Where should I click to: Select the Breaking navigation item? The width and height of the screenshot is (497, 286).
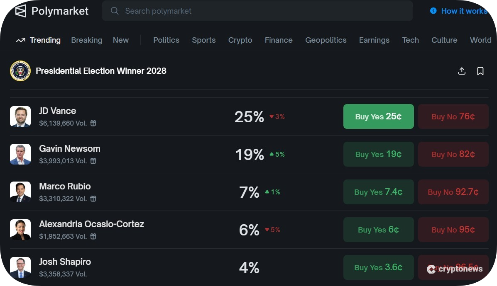[x=87, y=40]
